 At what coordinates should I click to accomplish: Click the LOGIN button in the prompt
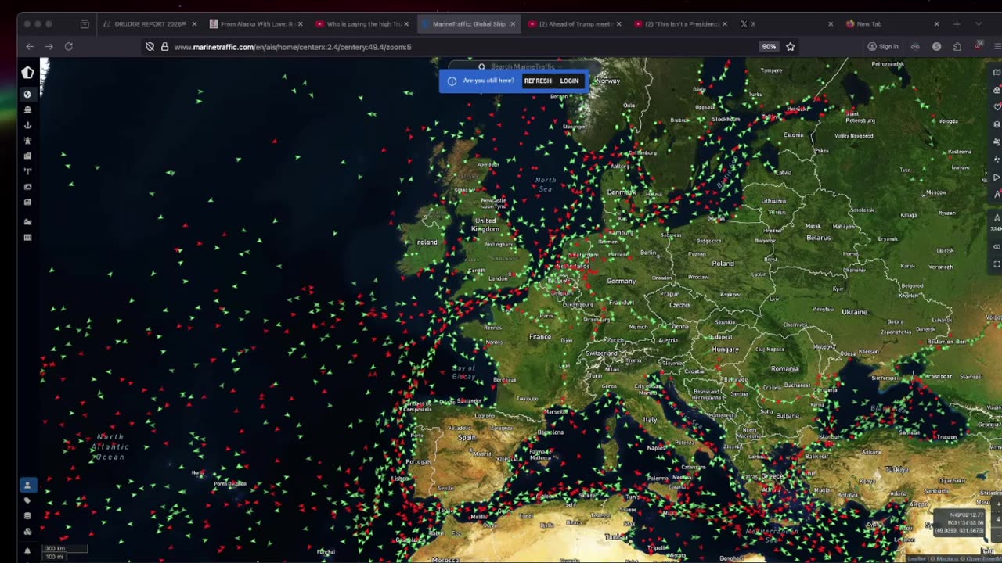(569, 81)
